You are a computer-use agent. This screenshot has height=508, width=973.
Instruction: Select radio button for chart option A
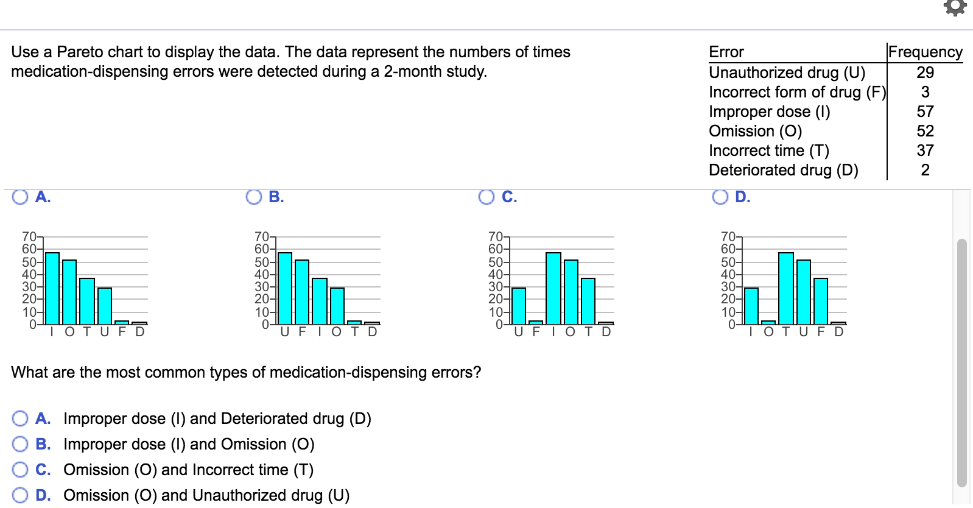click(x=19, y=196)
